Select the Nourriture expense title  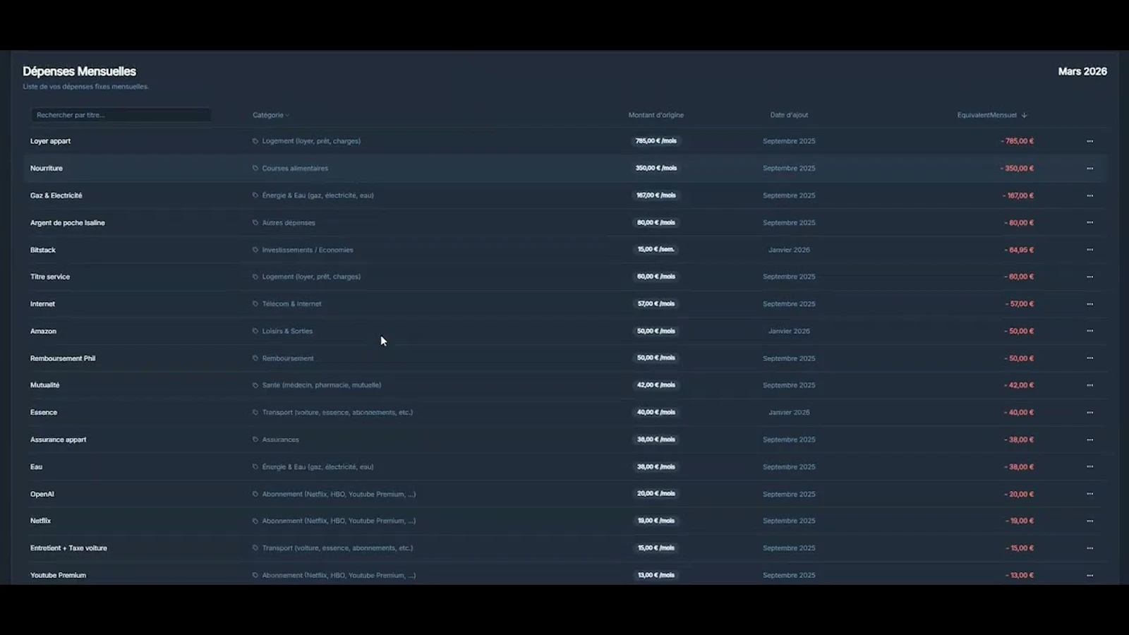click(47, 169)
